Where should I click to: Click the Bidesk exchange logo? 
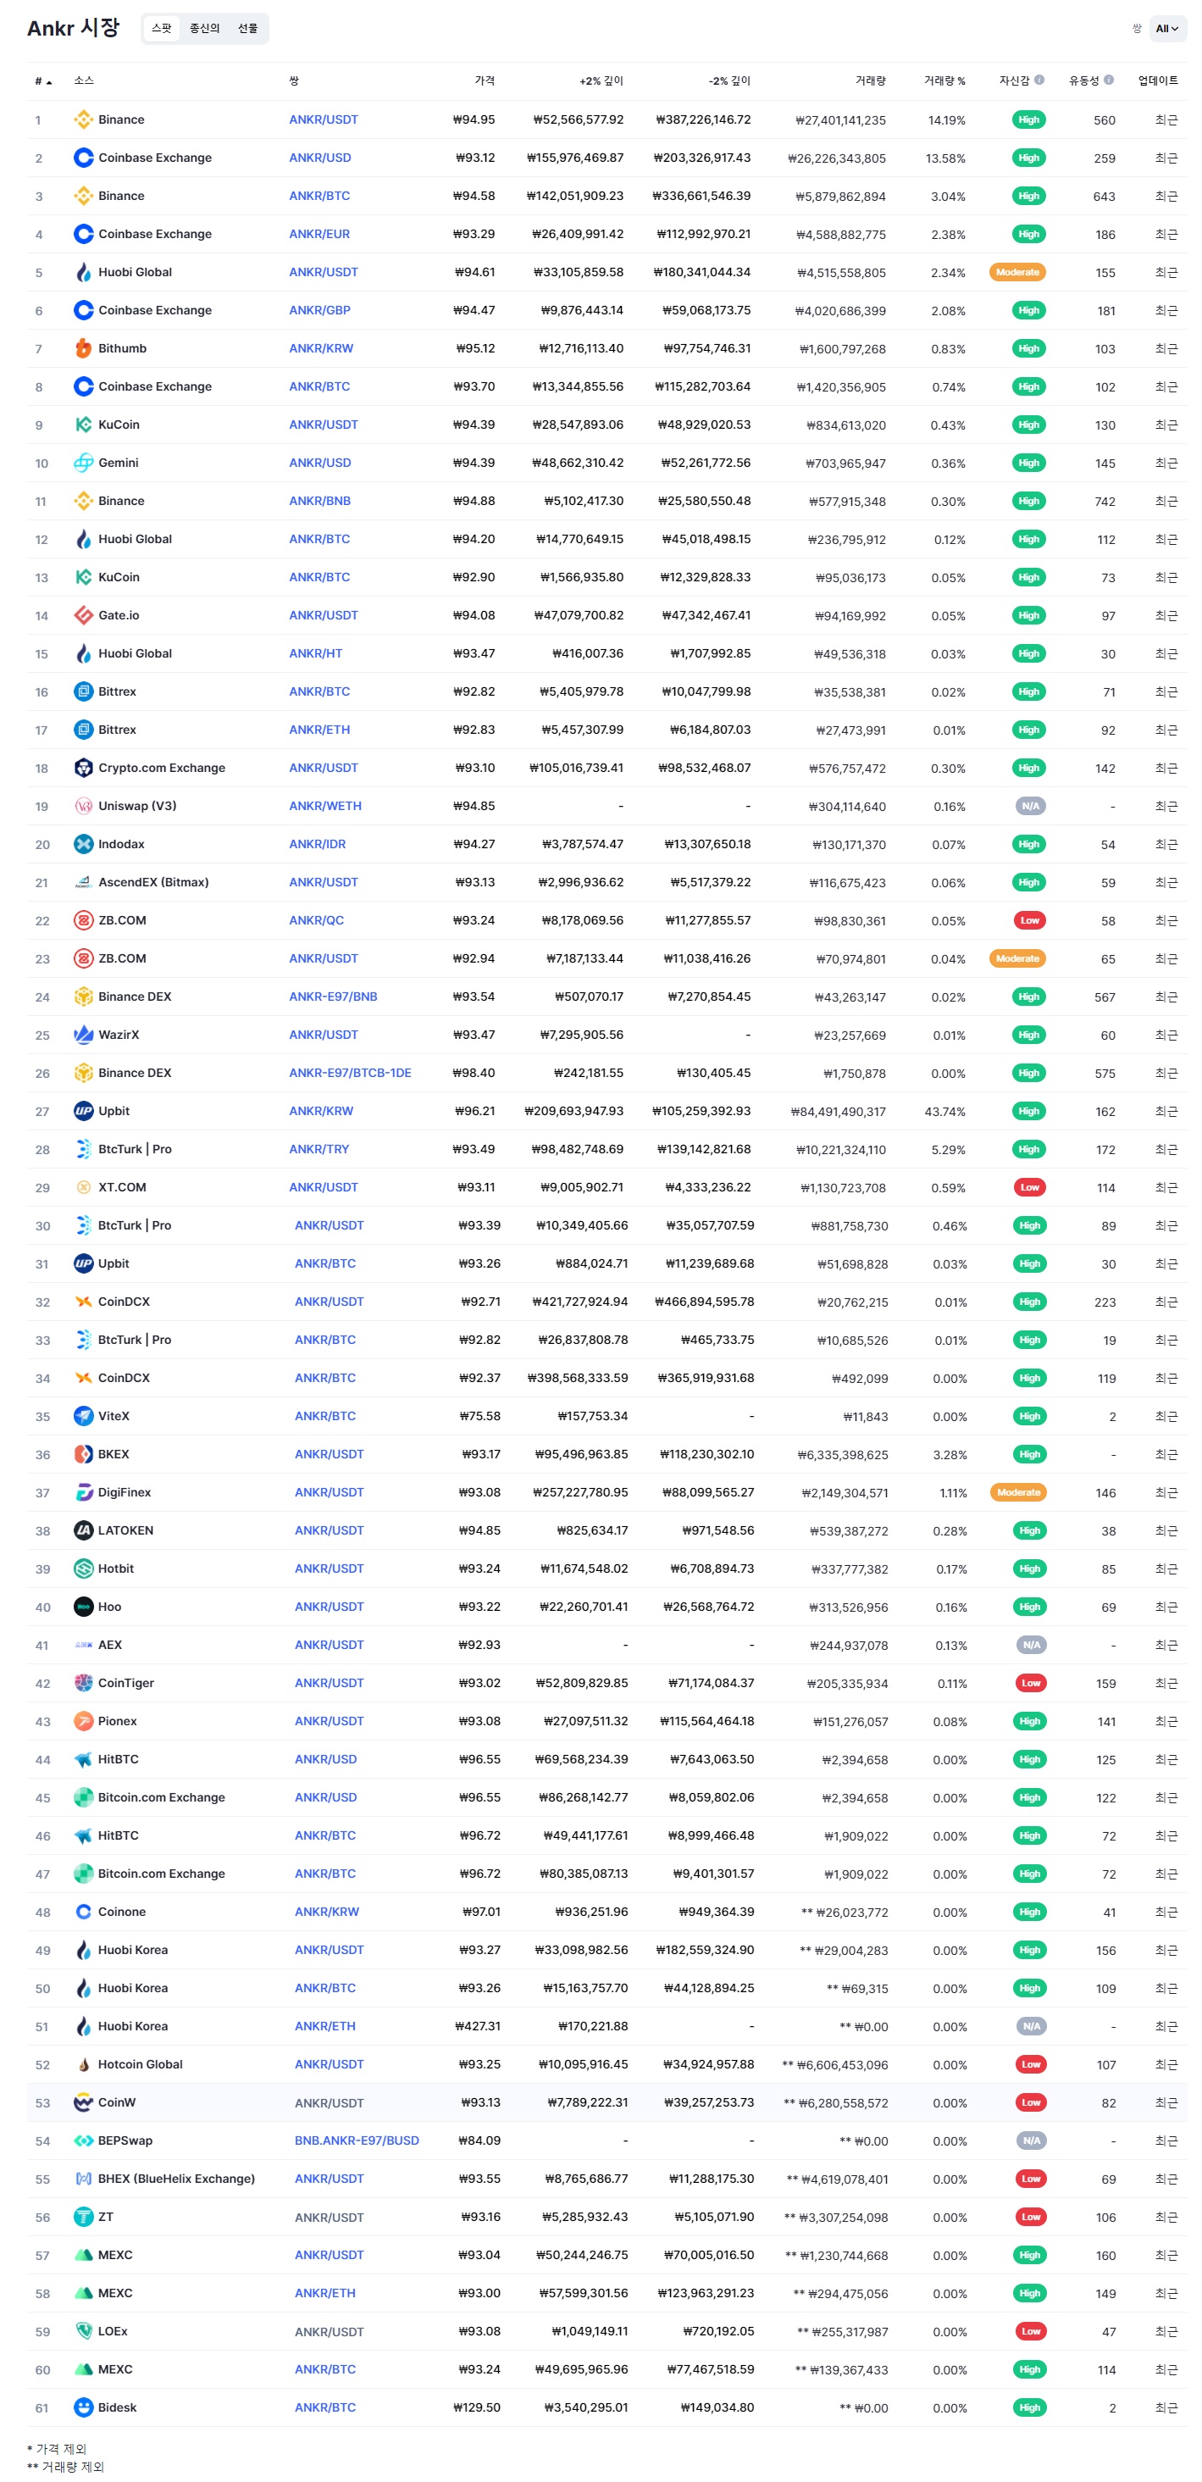pos(84,2407)
